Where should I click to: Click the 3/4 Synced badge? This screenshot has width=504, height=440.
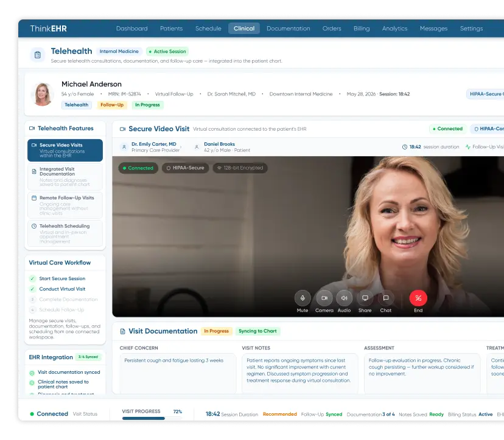coord(88,357)
